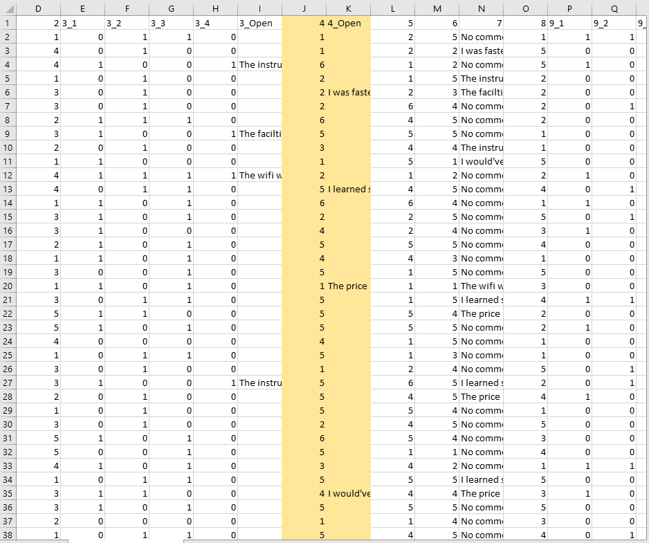Click 'The wifi w' cell in column N

[481, 286]
